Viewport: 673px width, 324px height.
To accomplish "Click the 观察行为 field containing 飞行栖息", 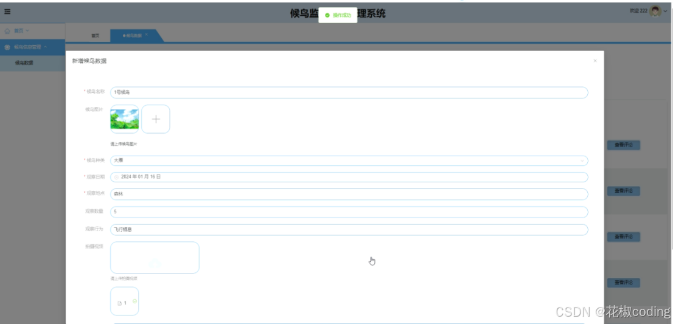I will tap(349, 230).
